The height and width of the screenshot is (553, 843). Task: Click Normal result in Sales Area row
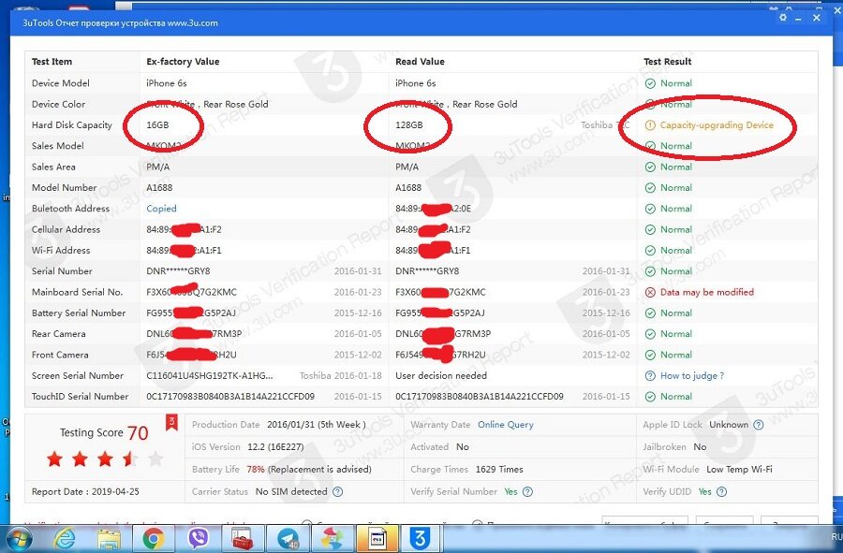pos(675,167)
